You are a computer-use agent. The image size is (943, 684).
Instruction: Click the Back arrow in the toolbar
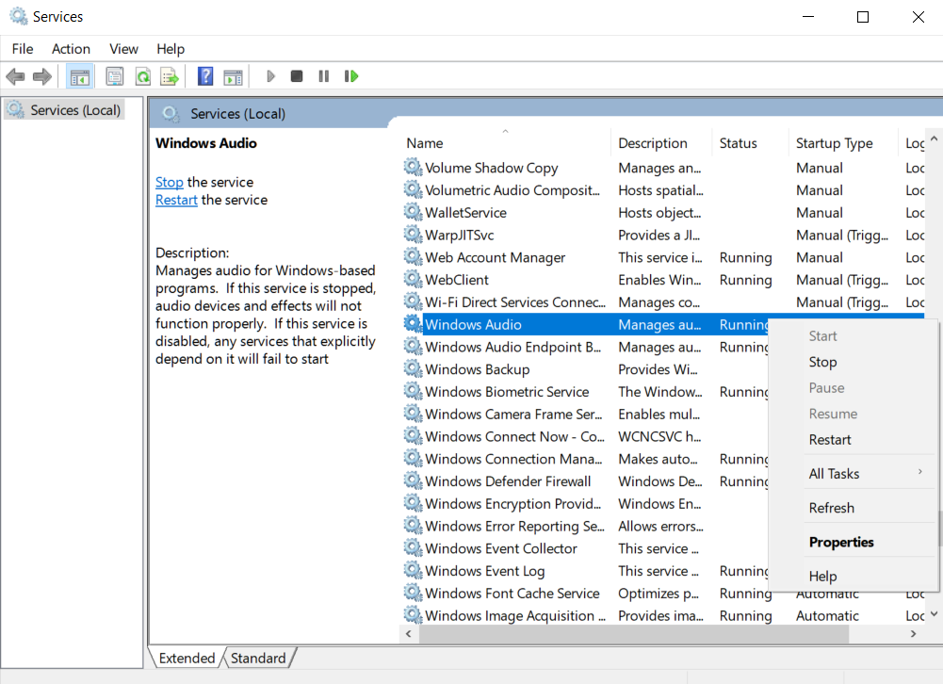(x=15, y=76)
